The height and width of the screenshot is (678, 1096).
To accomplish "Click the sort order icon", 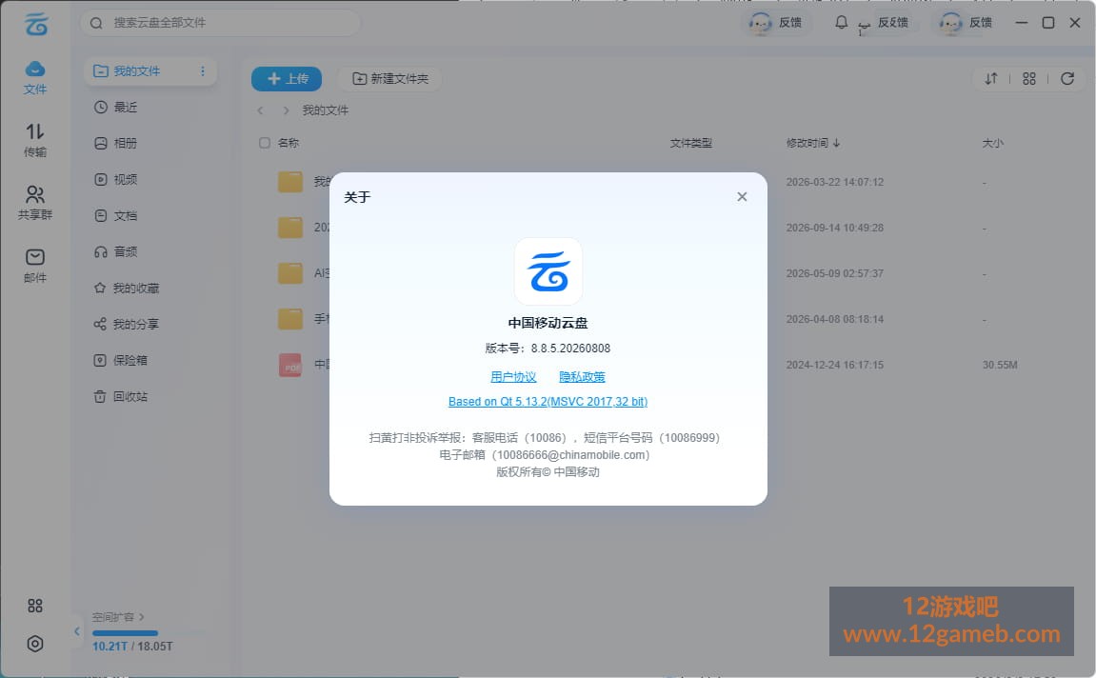I will coord(991,79).
